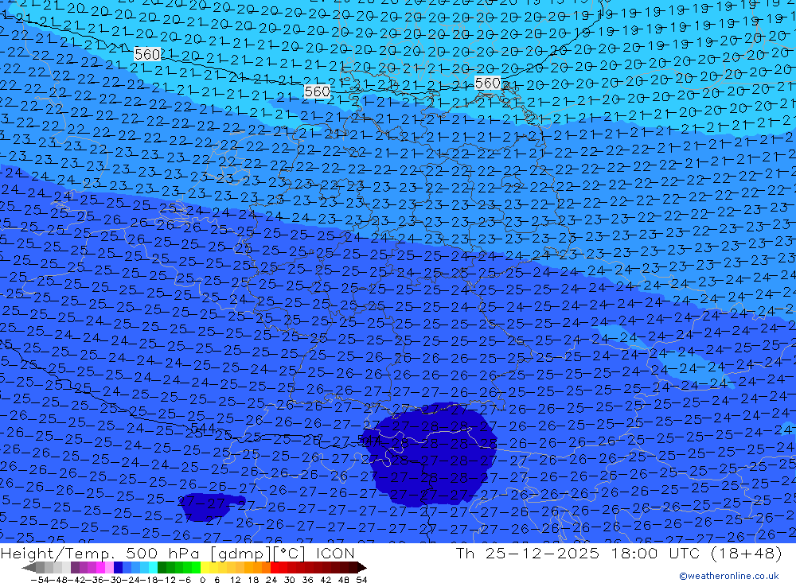This screenshot has width=796, height=583.
Task: Click the 'ICON' model name in the title
Action: [x=335, y=553]
